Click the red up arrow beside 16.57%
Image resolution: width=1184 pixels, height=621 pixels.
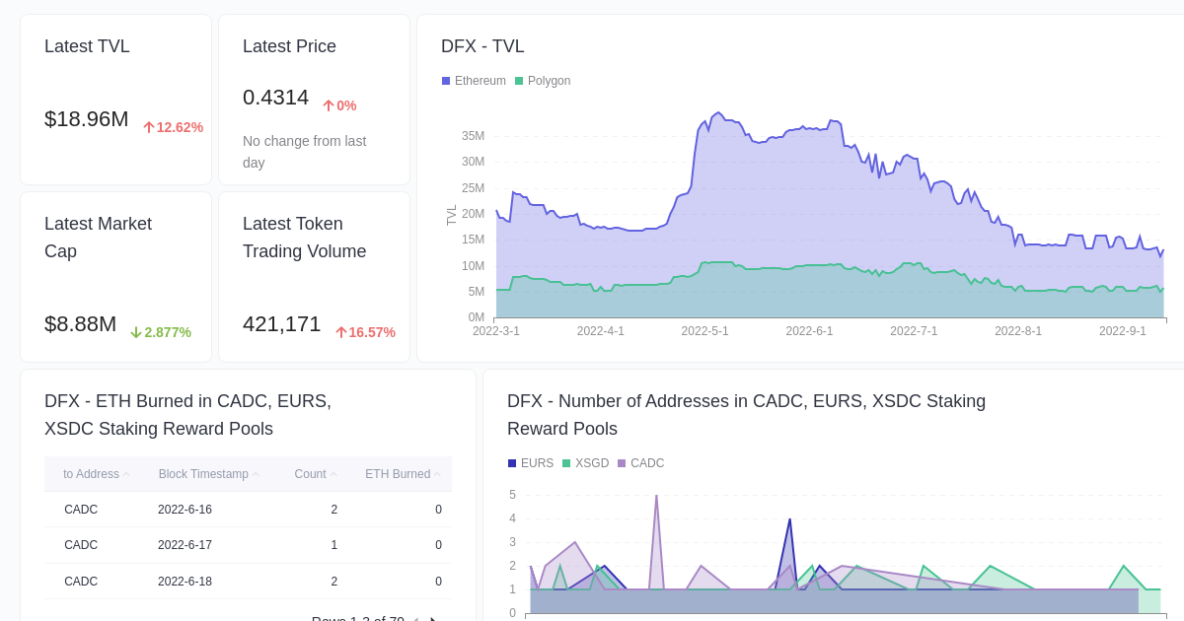[x=340, y=331]
